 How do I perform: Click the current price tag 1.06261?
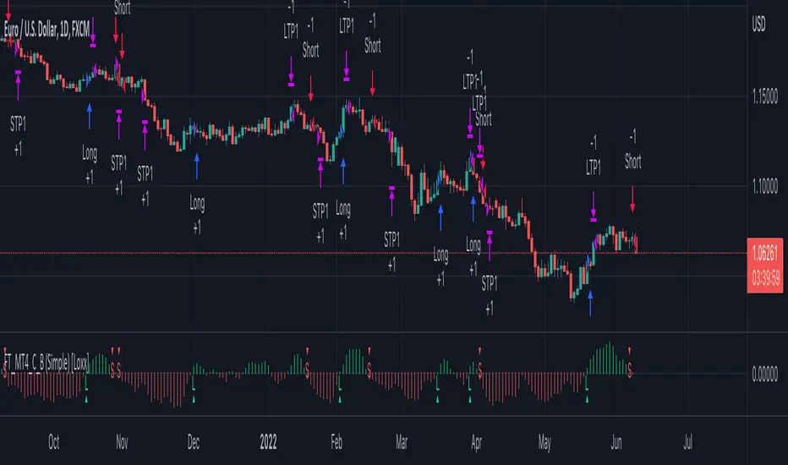(x=765, y=254)
